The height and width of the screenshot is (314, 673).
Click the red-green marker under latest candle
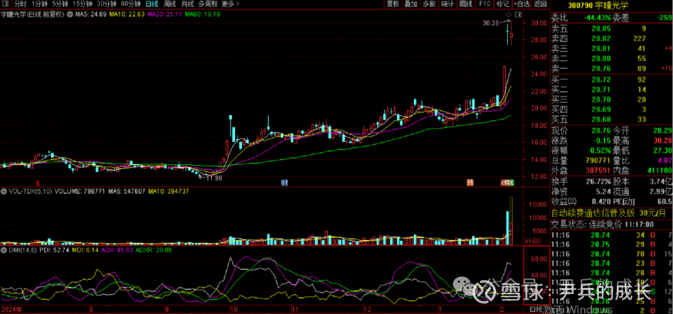click(507, 183)
